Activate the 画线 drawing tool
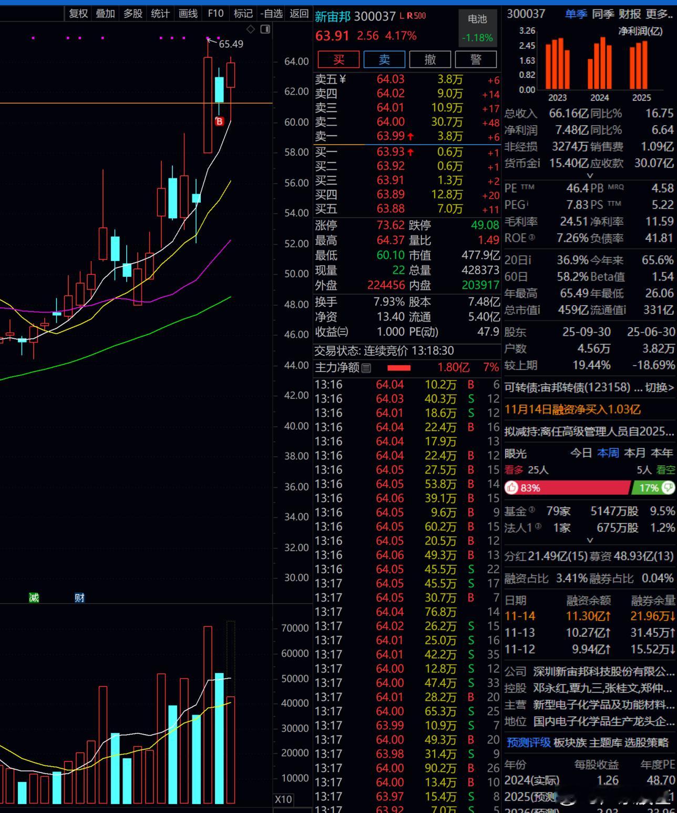This screenshot has height=813, width=677. pos(188,14)
